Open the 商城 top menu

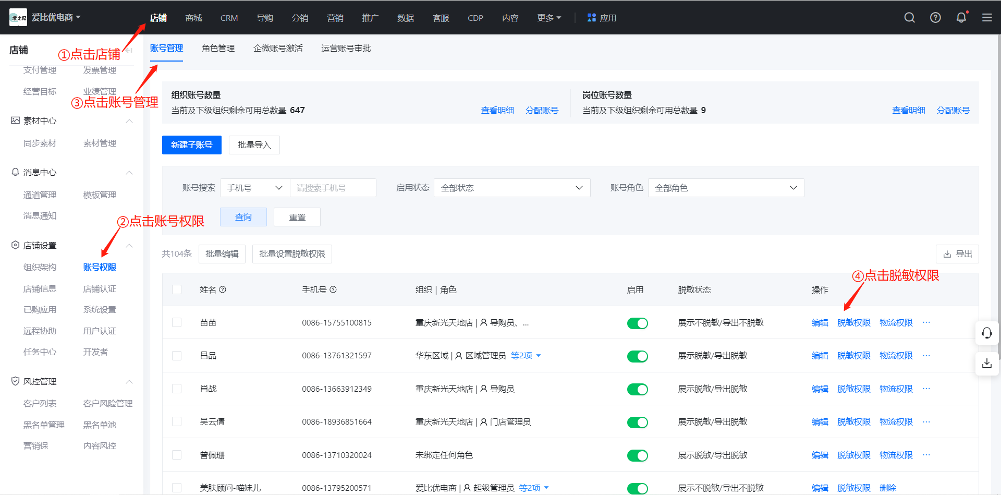193,18
